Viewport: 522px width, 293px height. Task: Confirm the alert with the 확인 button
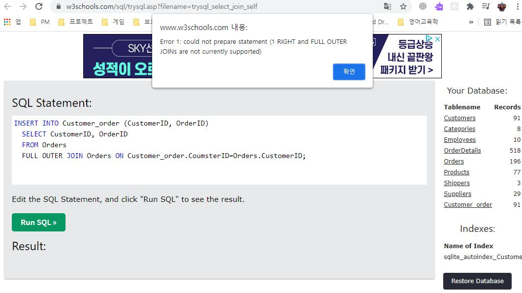point(349,71)
